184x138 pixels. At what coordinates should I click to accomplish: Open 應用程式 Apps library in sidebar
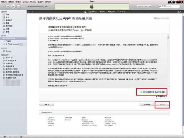pyautogui.click(x=9, y=26)
